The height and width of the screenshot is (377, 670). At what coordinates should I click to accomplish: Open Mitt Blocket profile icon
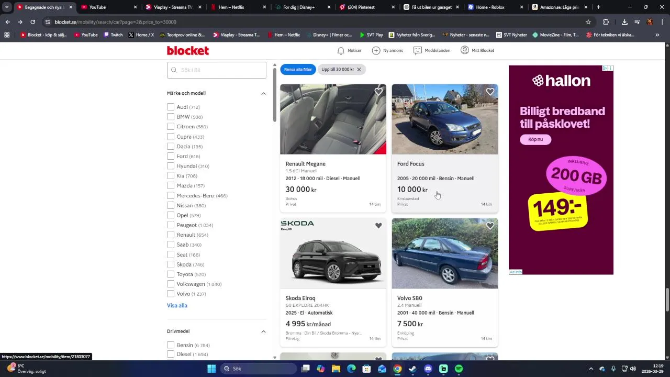tap(465, 50)
